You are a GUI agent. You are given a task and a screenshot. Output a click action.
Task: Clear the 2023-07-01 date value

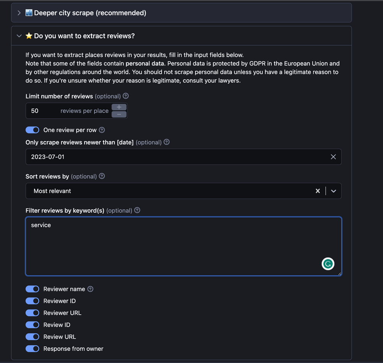click(333, 157)
